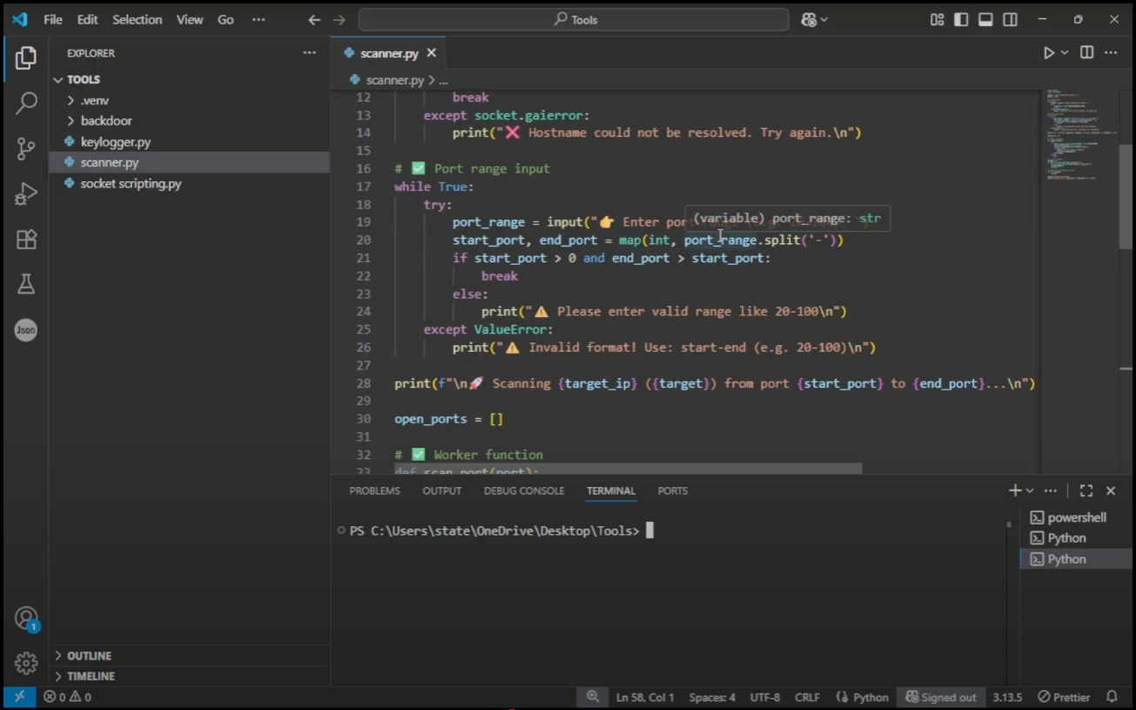Open the Testing flask view
Image resolution: width=1136 pixels, height=710 pixels.
(x=26, y=284)
